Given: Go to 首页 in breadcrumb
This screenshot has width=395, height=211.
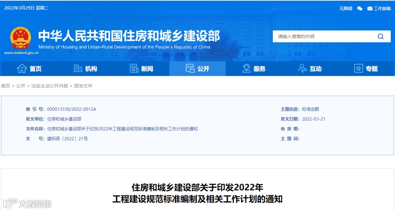Looking at the screenshot, I should (x=5, y=86).
